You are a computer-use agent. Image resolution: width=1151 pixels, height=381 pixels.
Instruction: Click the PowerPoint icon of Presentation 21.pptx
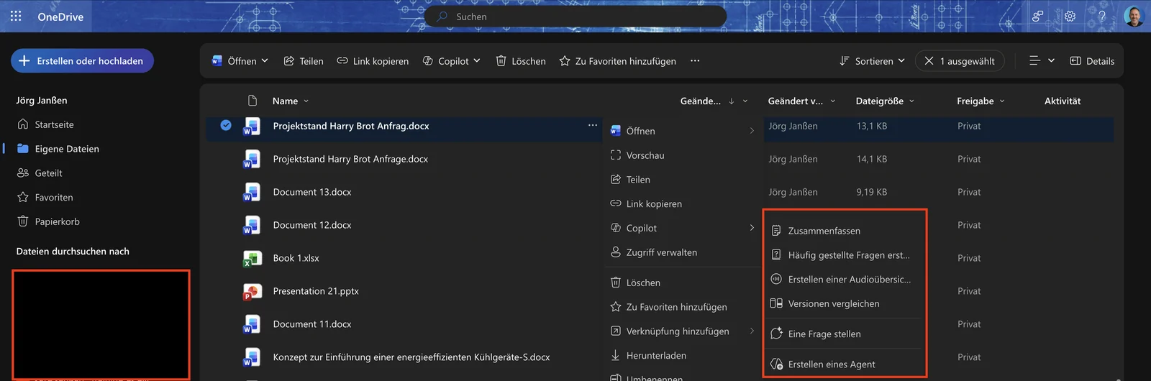(x=252, y=292)
